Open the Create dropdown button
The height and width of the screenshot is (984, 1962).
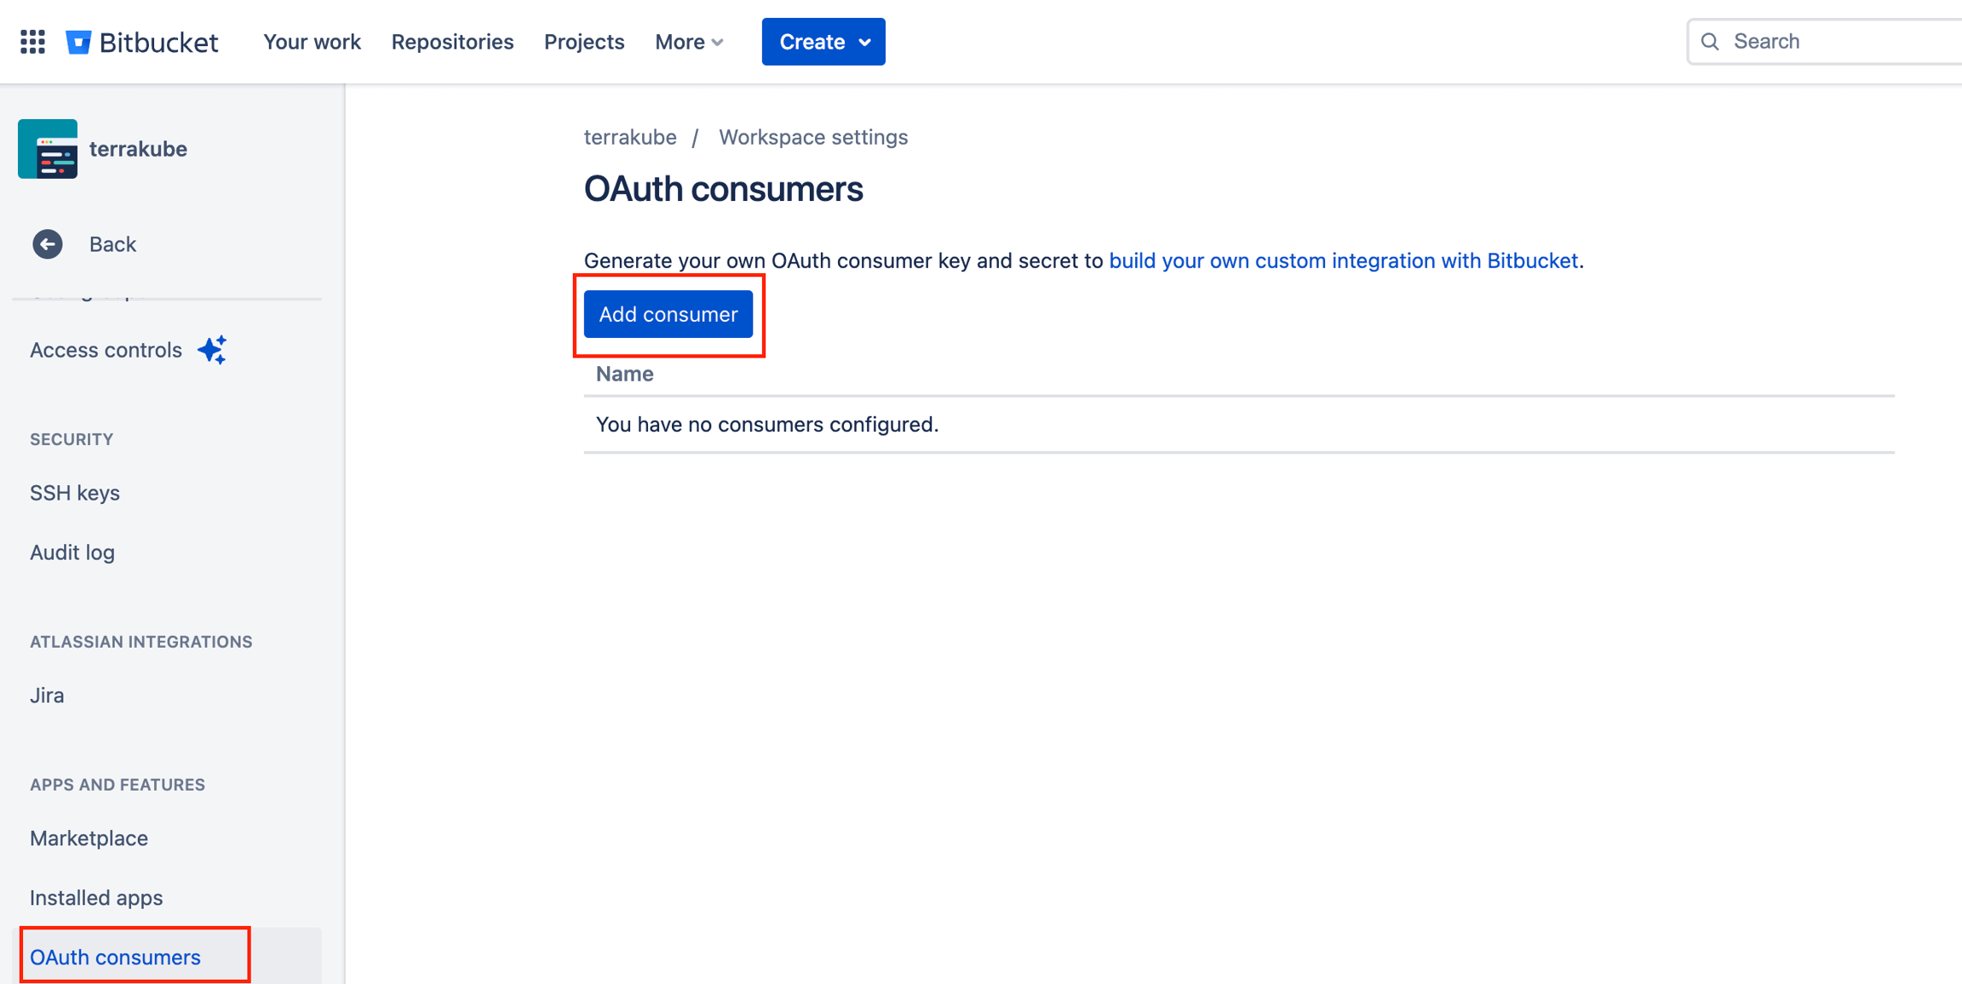823,42
